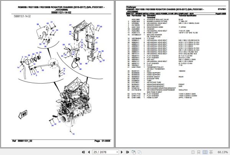Go to the first page
This screenshot has width=230, height=155.
tap(83, 152)
